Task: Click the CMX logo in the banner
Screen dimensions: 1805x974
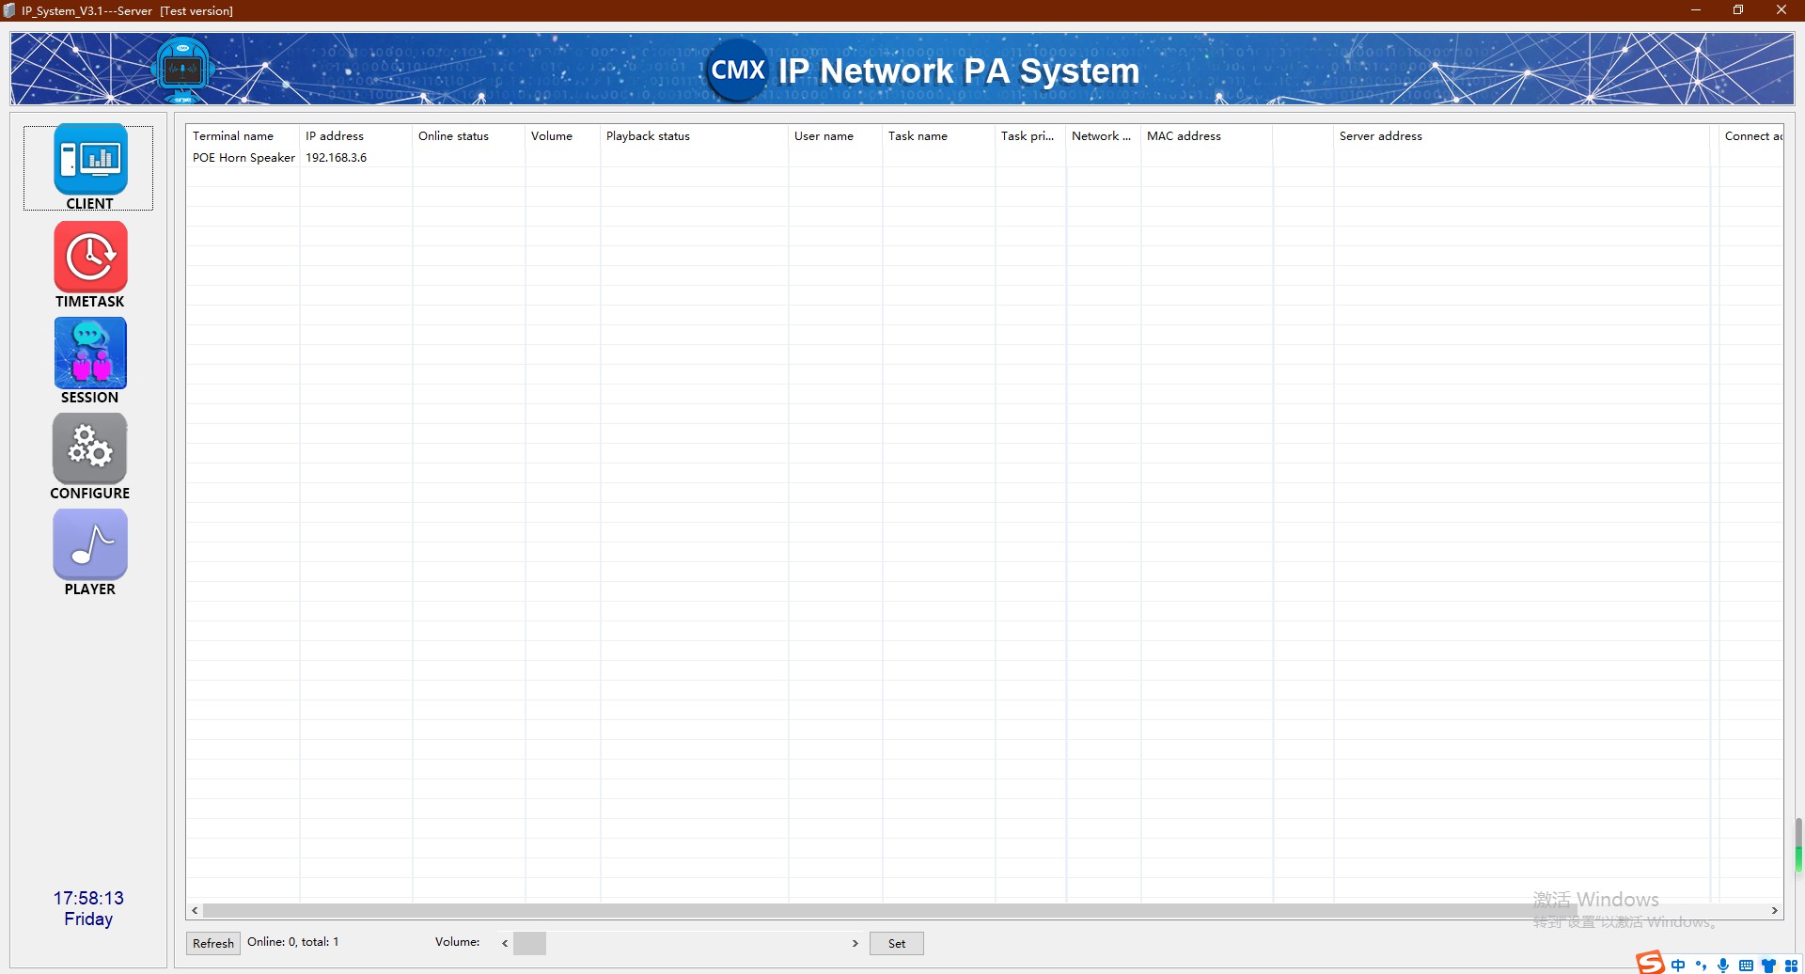Action: click(737, 69)
